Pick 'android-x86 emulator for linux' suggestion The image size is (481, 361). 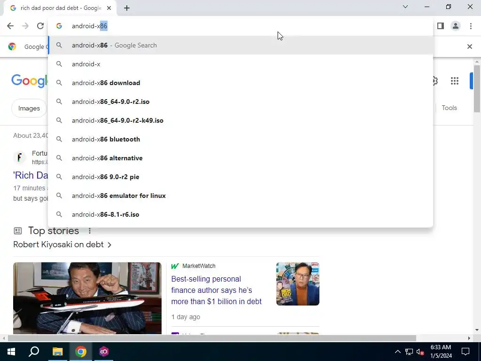(x=240, y=196)
